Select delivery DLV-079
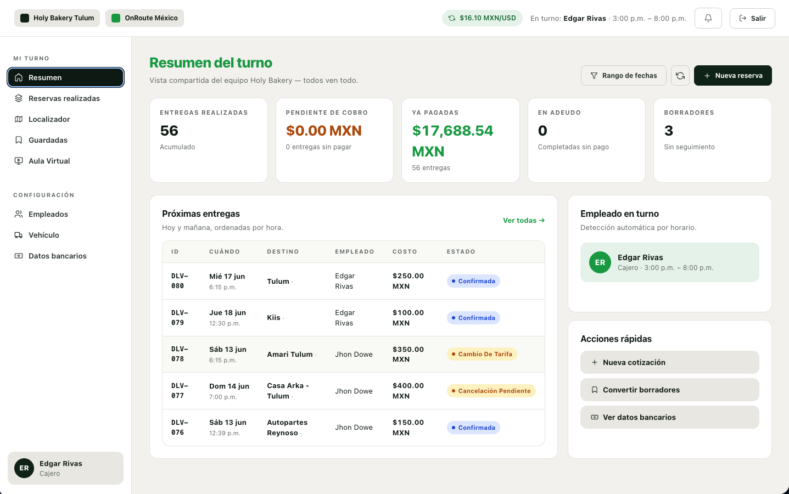 tap(354, 318)
